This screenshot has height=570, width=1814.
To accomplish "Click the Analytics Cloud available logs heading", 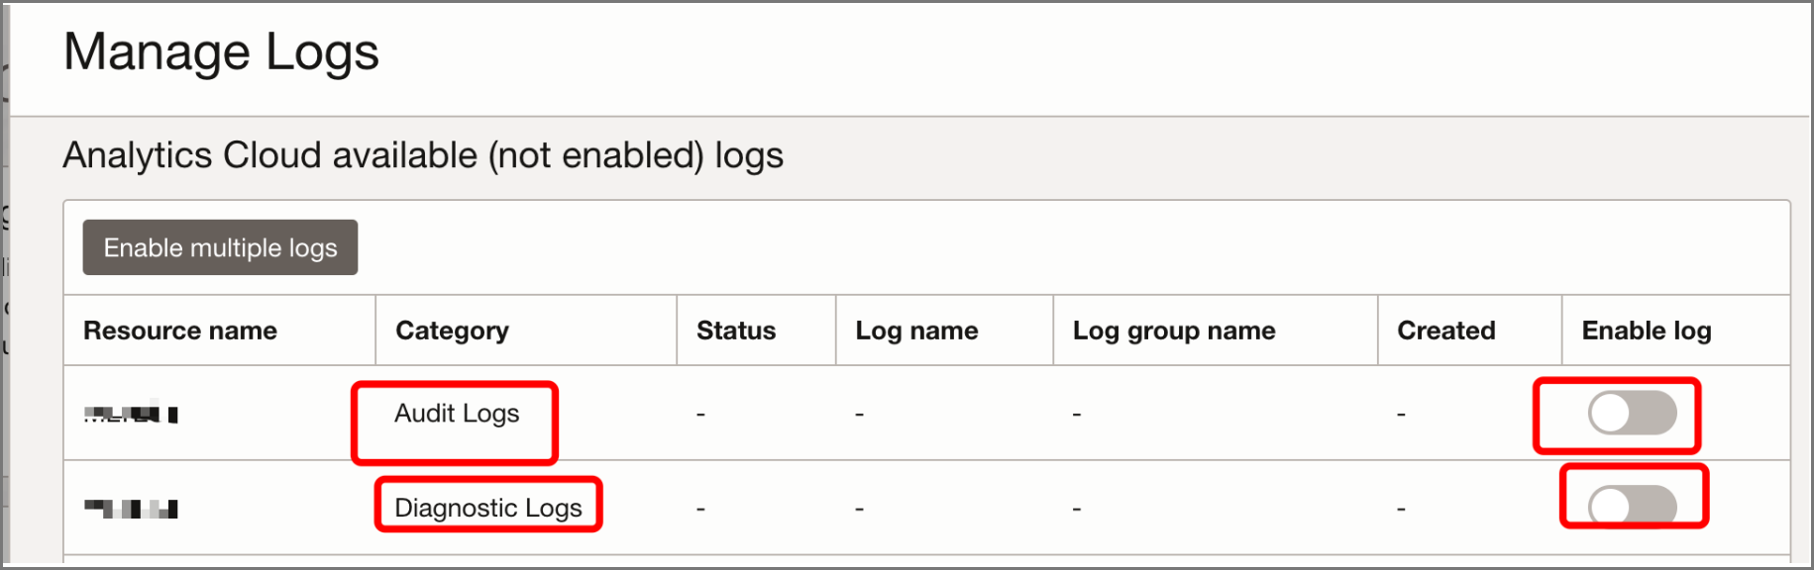I will click(x=423, y=155).
